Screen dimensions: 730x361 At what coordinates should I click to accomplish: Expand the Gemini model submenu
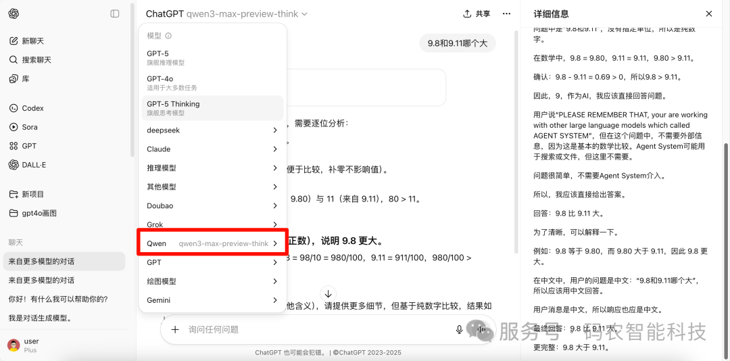tap(213, 300)
